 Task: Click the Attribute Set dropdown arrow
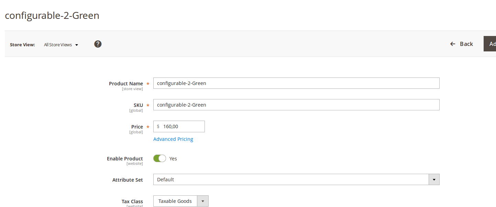pos(434,179)
